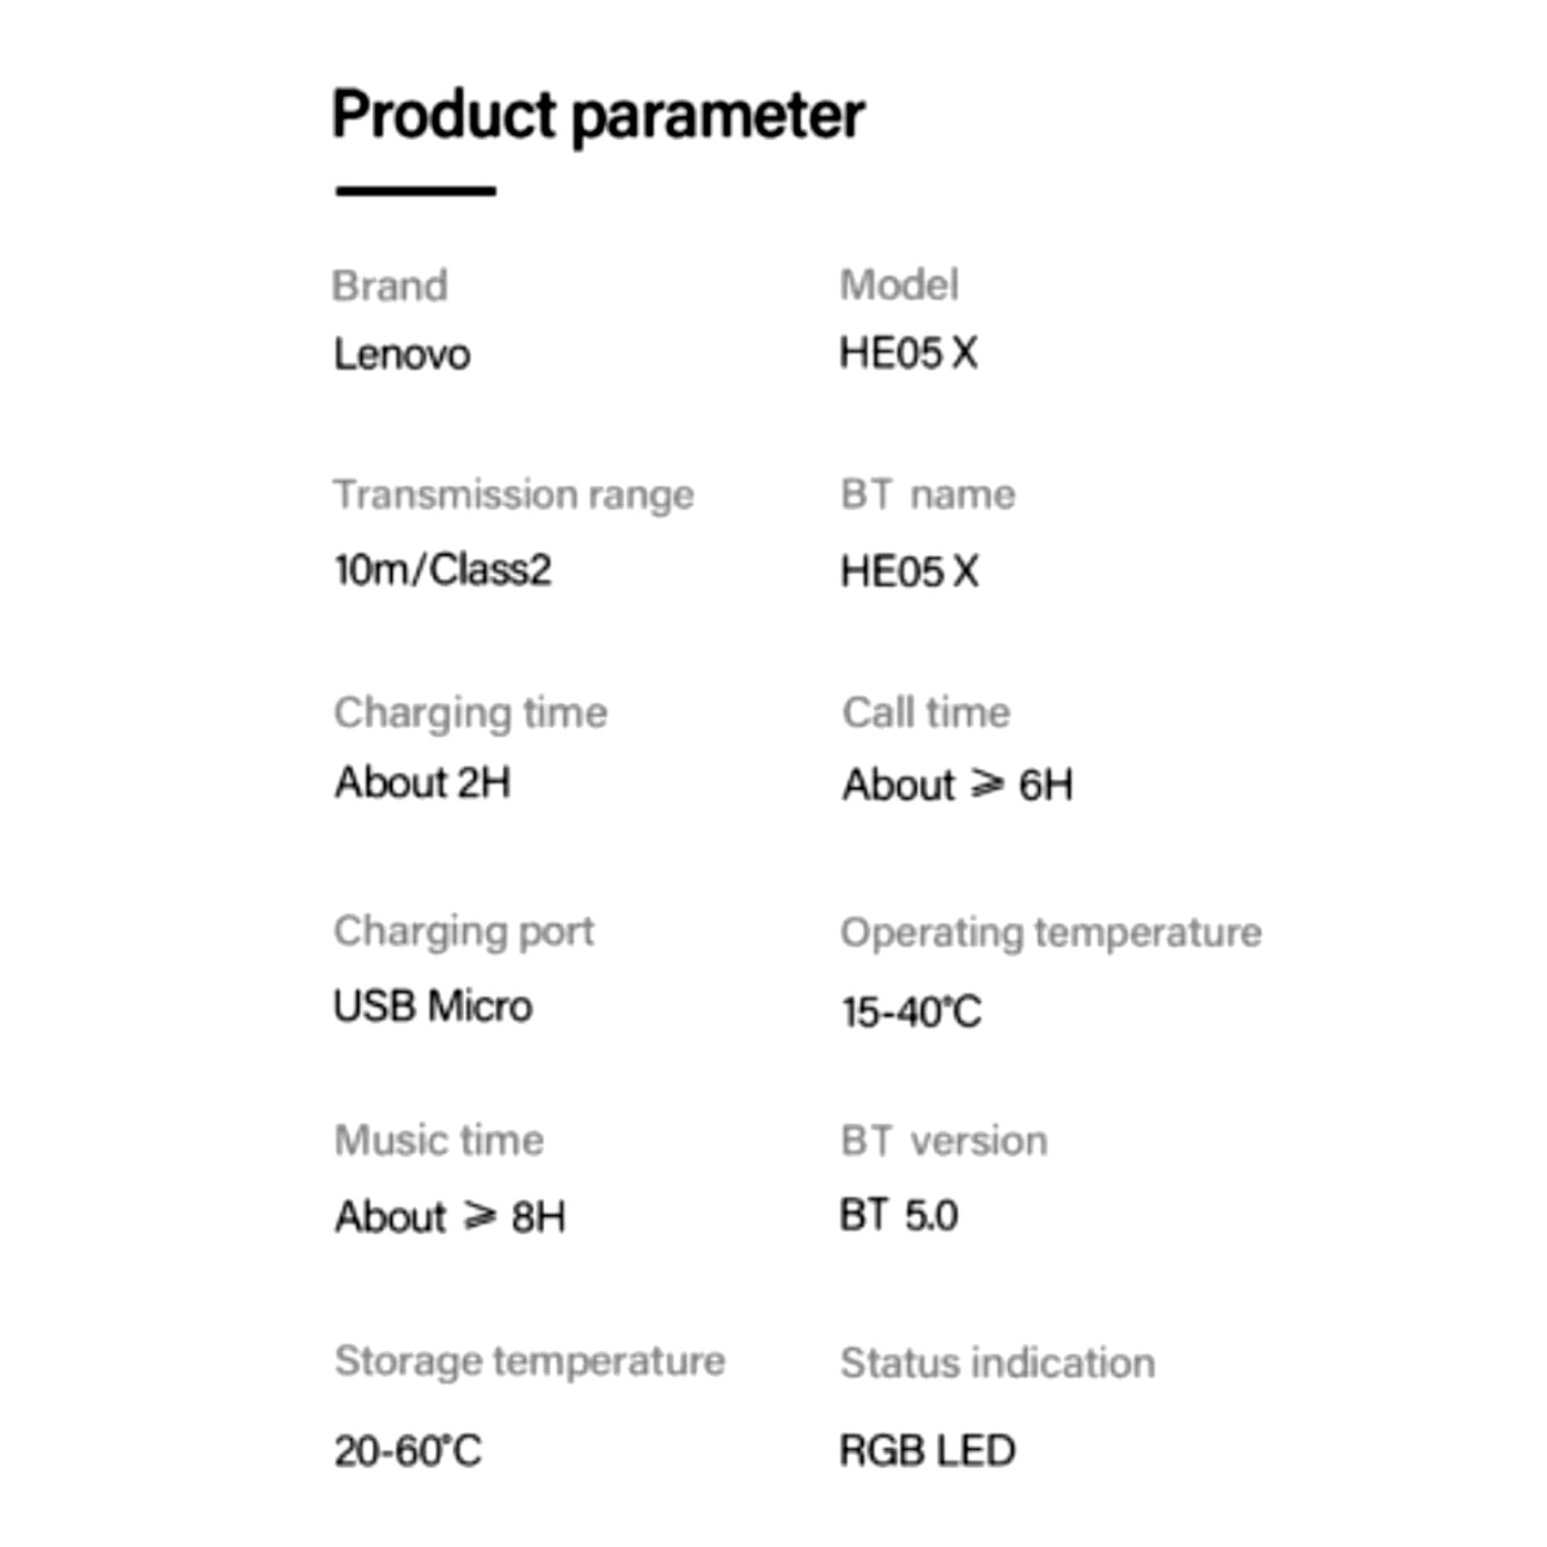1547x1547 pixels.
Task: Click the Charging port label
Action: click(463, 932)
